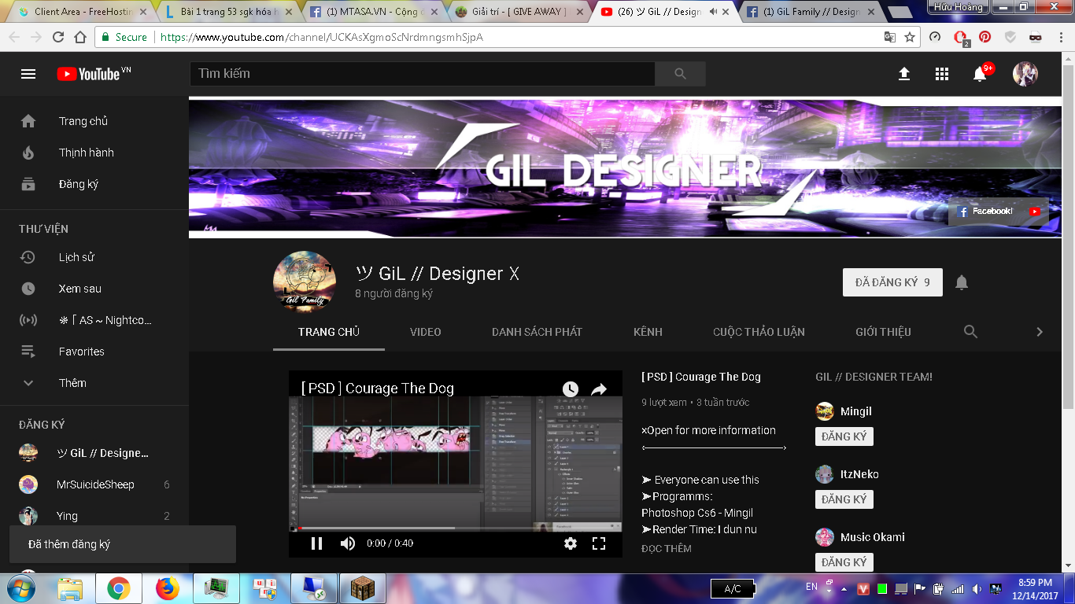Open the YouTube apps grid
Screen dimensions: 1075x604
[942, 74]
